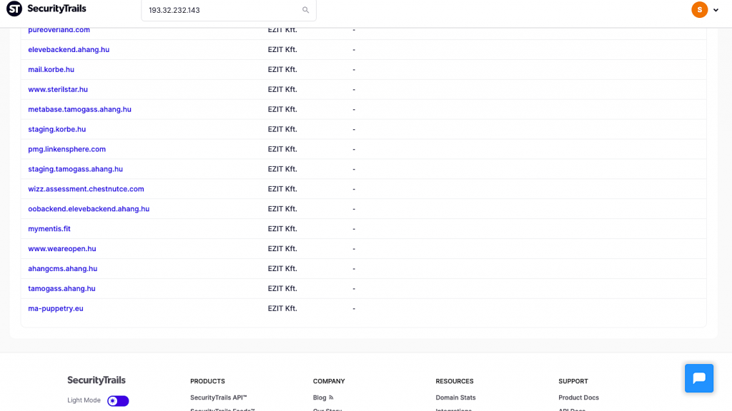Toggle the Light Mode switch
Screen dimensions: 732x411
118,401
